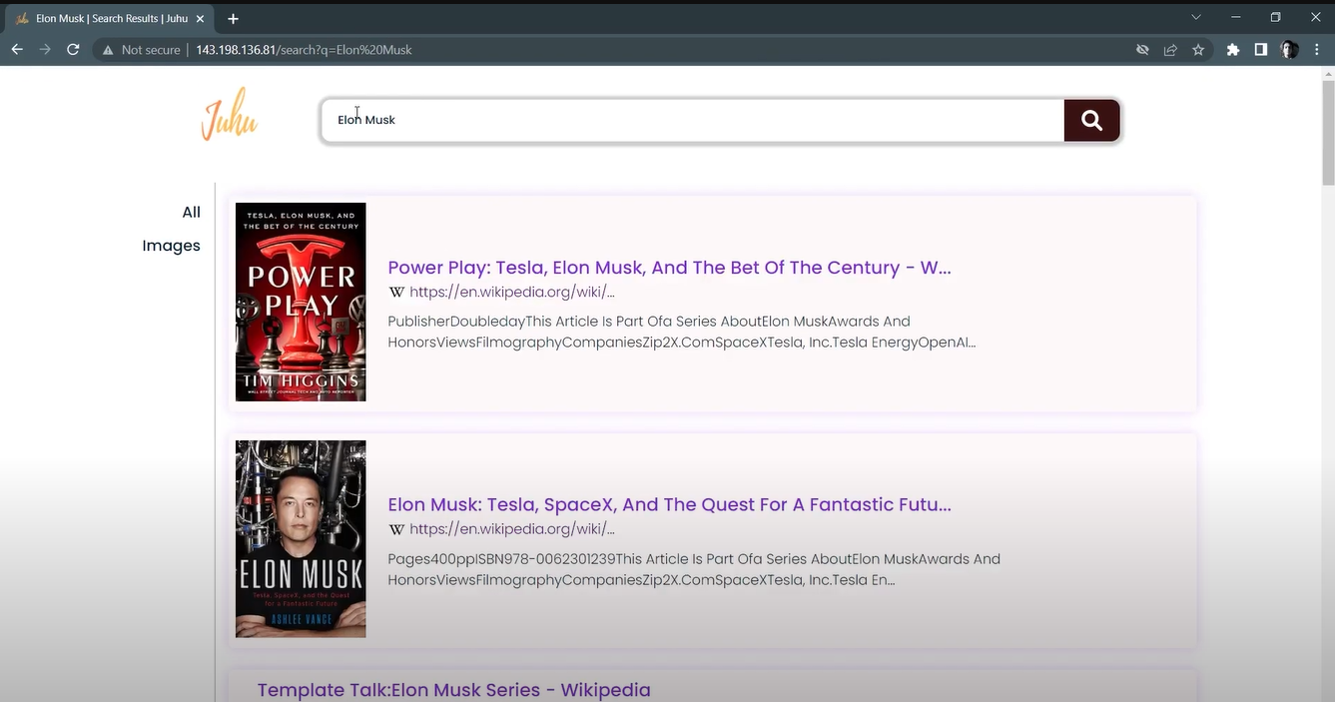The width and height of the screenshot is (1335, 702).
Task: Open the browser profile avatar
Action: pos(1289,50)
